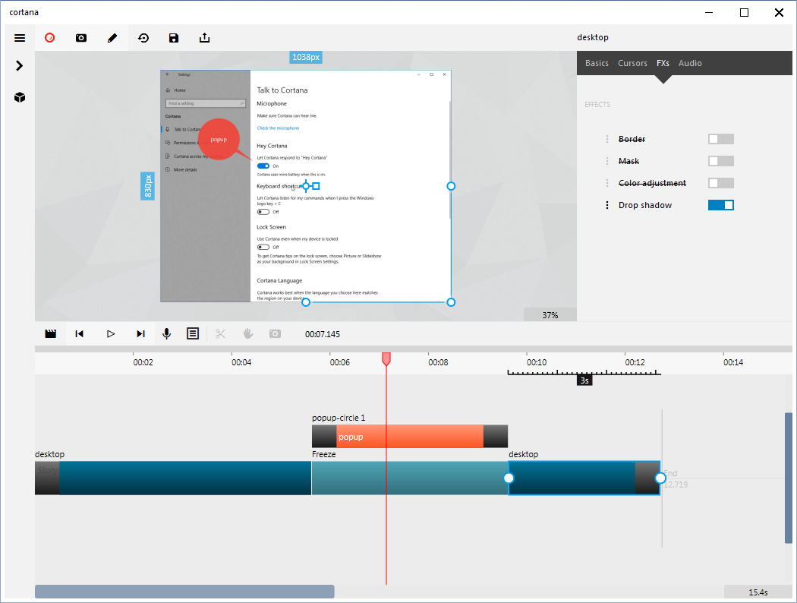The height and width of the screenshot is (603, 797).
Task: Take a screenshot with the top camera icon
Action: pyautogui.click(x=80, y=38)
